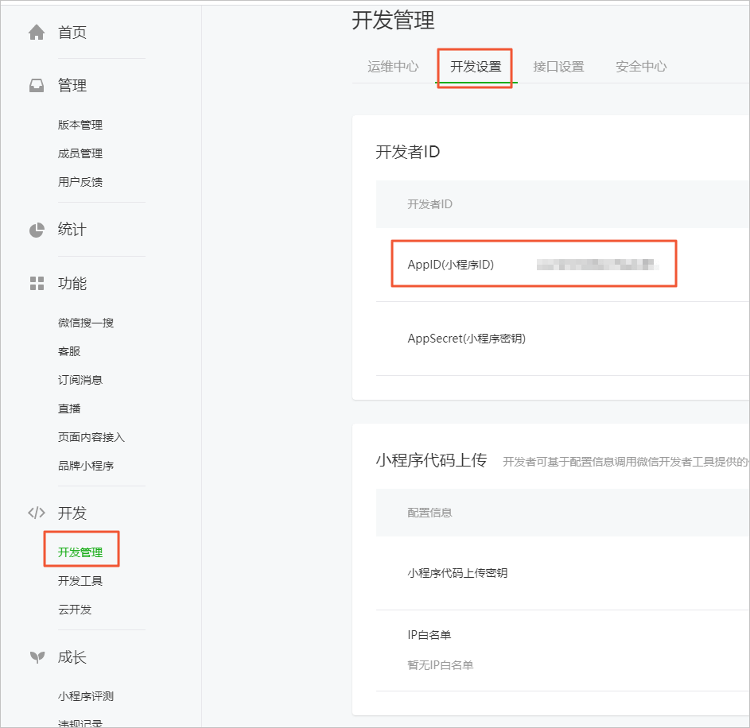Open 直播 in the sidebar
The width and height of the screenshot is (750, 728).
(69, 409)
